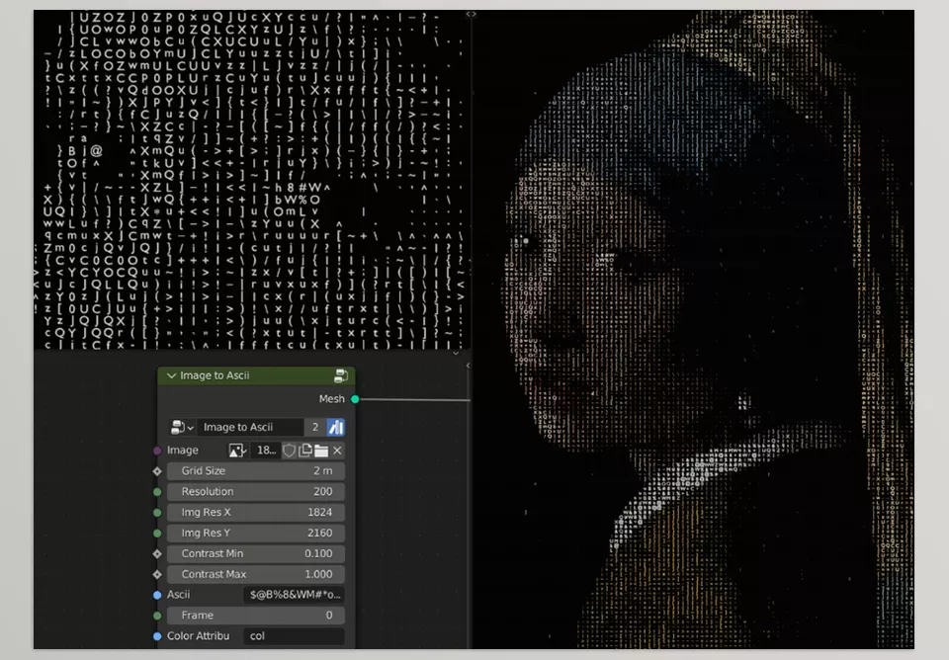Click the Img Res Y field
949x660 pixels.
tap(256, 533)
